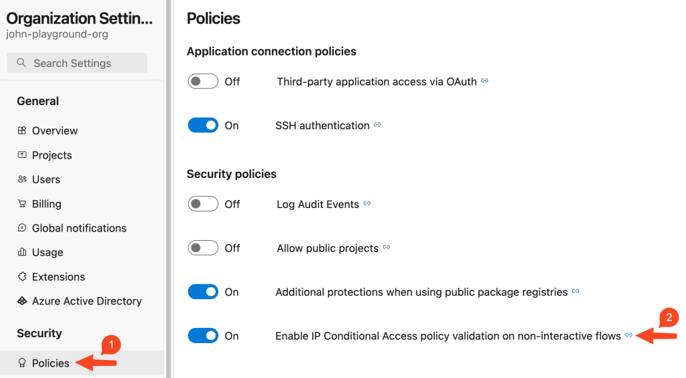Screen dimensions: 686x378
Task: Turn off the SSH authentication toggle
Action: click(203, 126)
